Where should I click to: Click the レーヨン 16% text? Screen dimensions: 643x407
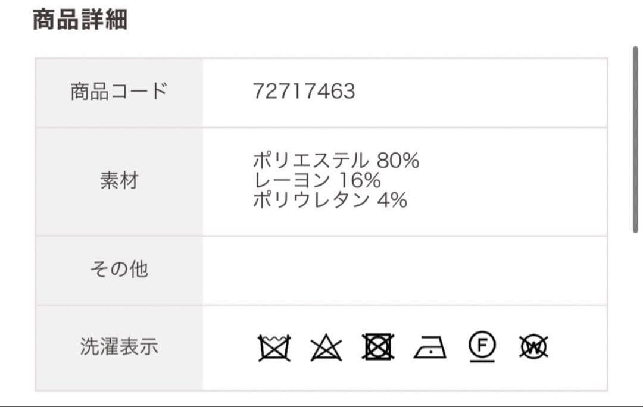pos(317,180)
